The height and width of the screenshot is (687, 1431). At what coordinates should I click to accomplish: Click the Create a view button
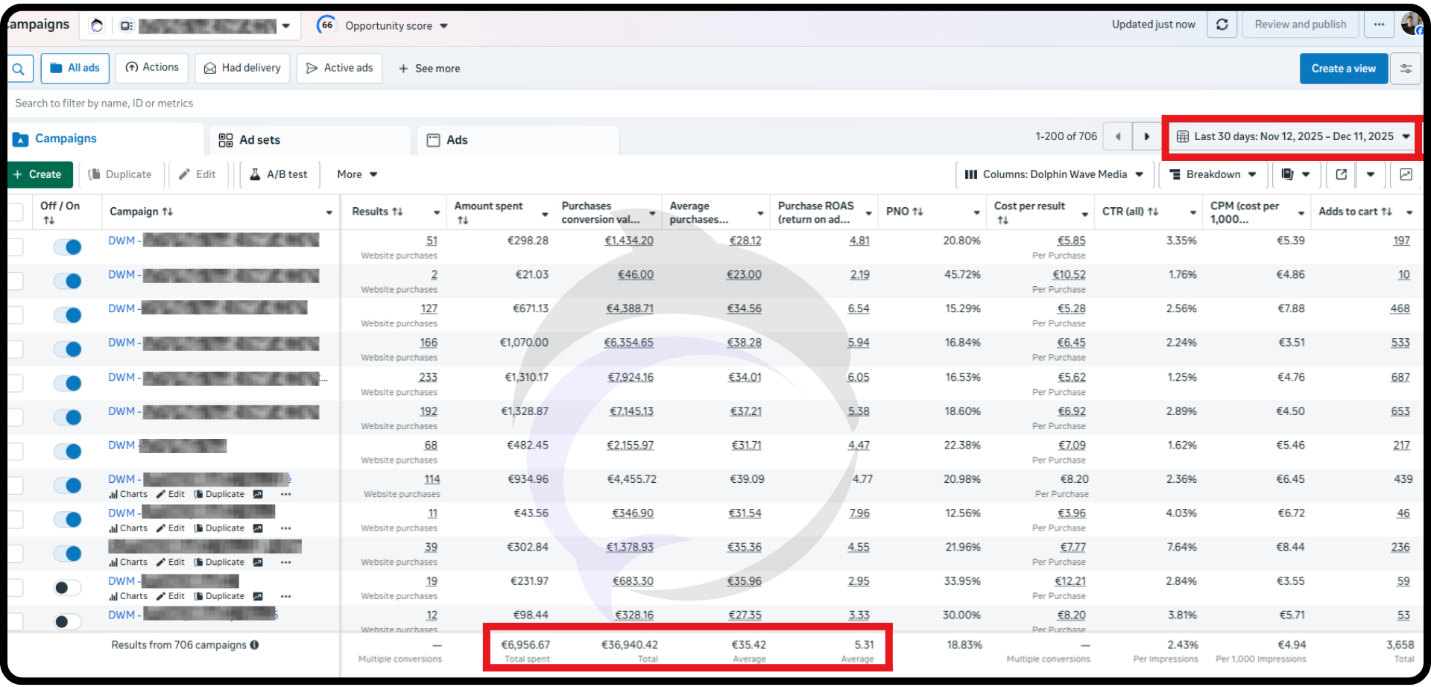(x=1344, y=69)
